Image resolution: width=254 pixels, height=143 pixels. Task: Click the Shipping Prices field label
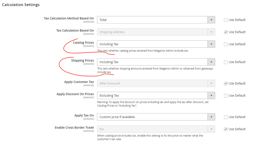point(82,61)
